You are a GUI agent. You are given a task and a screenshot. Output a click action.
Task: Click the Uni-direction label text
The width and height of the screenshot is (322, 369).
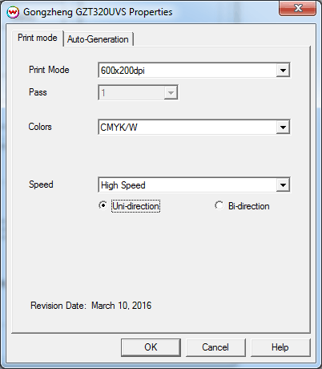click(x=135, y=206)
